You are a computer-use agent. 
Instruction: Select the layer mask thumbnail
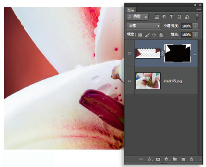click(178, 53)
